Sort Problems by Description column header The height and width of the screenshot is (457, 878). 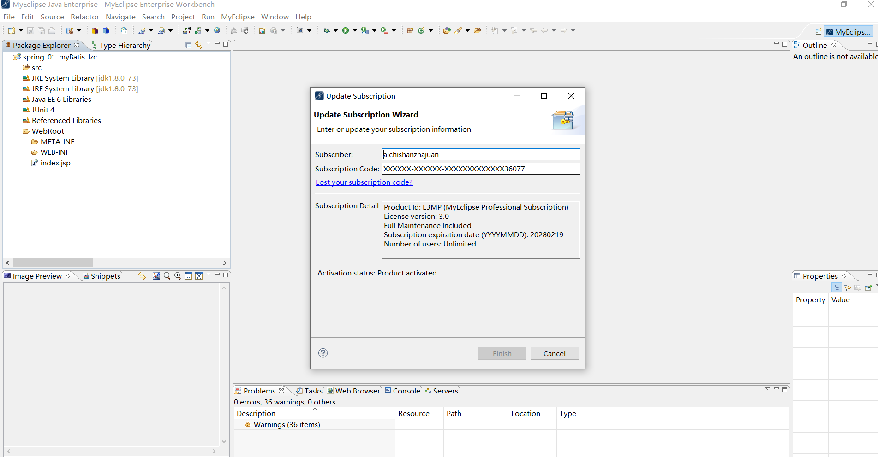coord(314,413)
